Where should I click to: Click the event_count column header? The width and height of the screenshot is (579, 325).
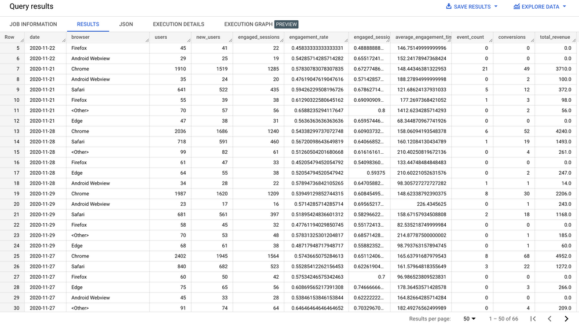[x=470, y=37]
